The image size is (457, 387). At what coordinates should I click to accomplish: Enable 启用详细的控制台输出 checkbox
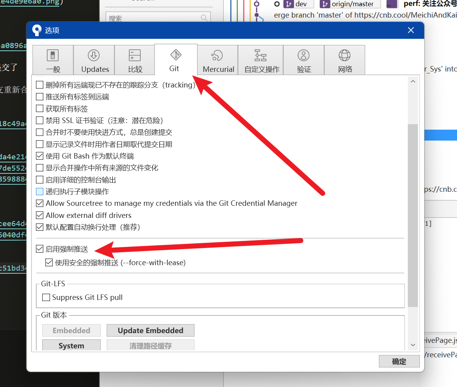coord(39,180)
